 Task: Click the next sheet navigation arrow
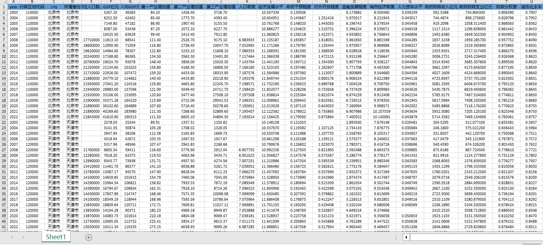[23, 237]
